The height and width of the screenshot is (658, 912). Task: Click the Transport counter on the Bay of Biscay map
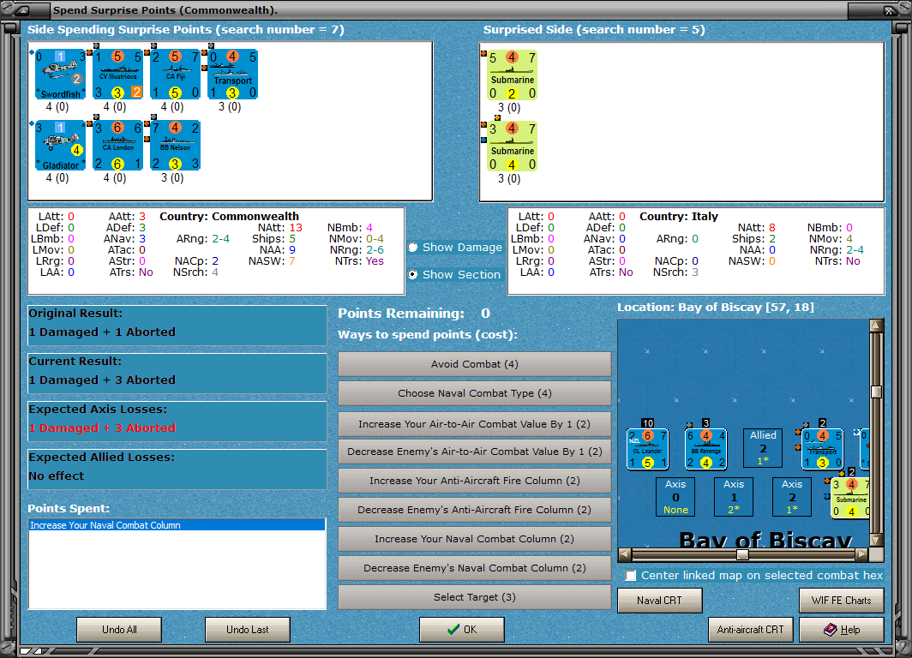(822, 449)
